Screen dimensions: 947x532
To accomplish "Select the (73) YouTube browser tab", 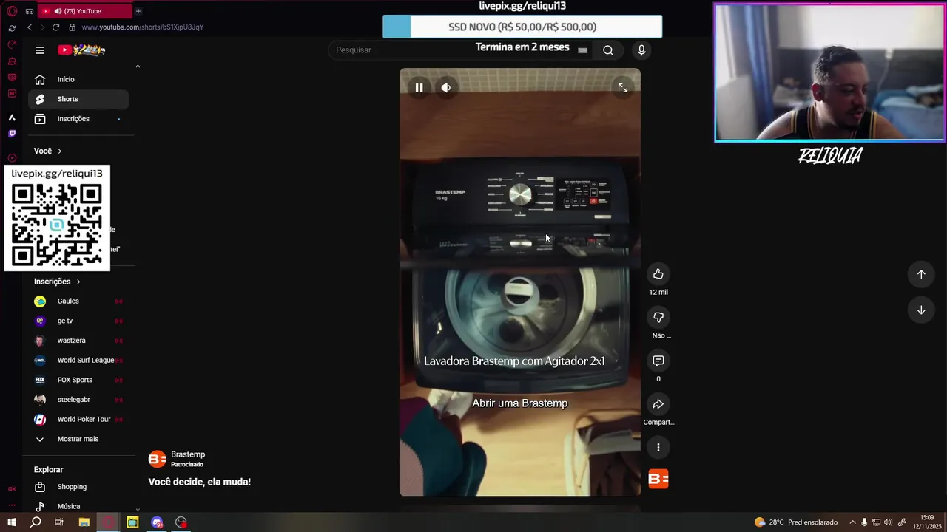I will pos(84,11).
